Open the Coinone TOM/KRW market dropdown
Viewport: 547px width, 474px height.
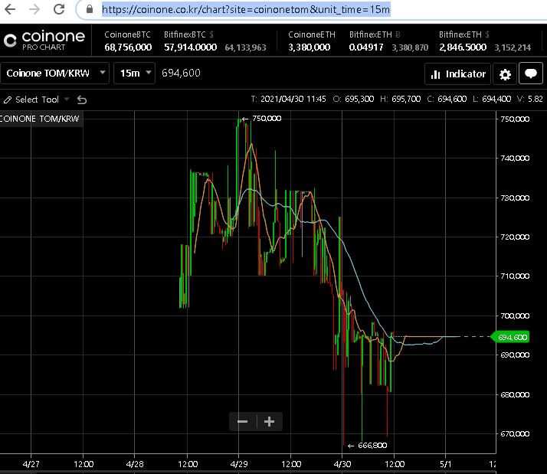54,74
